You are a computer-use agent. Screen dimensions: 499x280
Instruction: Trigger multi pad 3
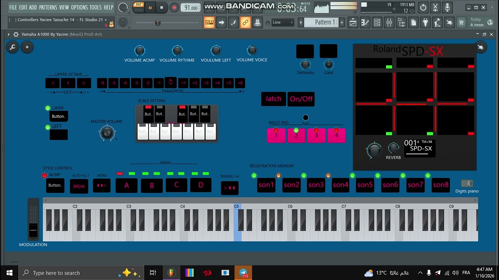click(316, 135)
